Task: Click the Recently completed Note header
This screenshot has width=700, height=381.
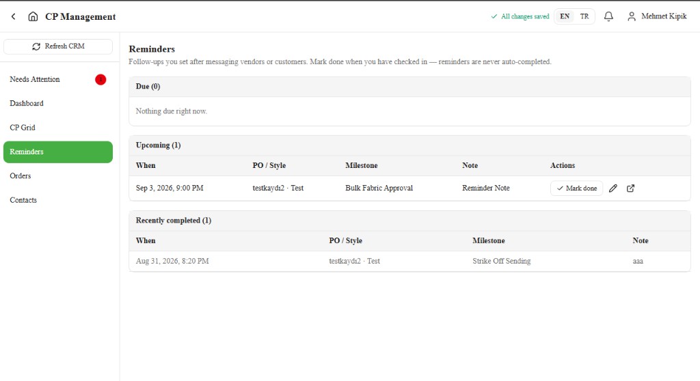Action: (640, 240)
